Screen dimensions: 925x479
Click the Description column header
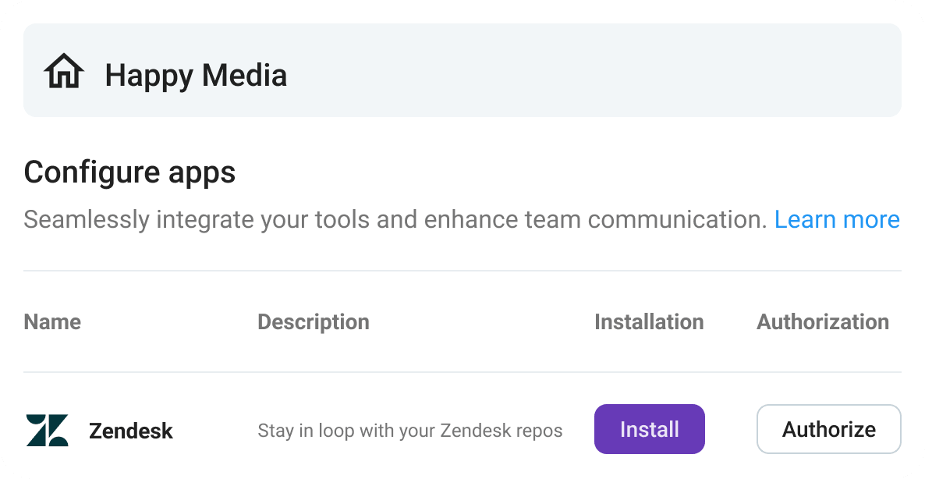[x=314, y=321]
